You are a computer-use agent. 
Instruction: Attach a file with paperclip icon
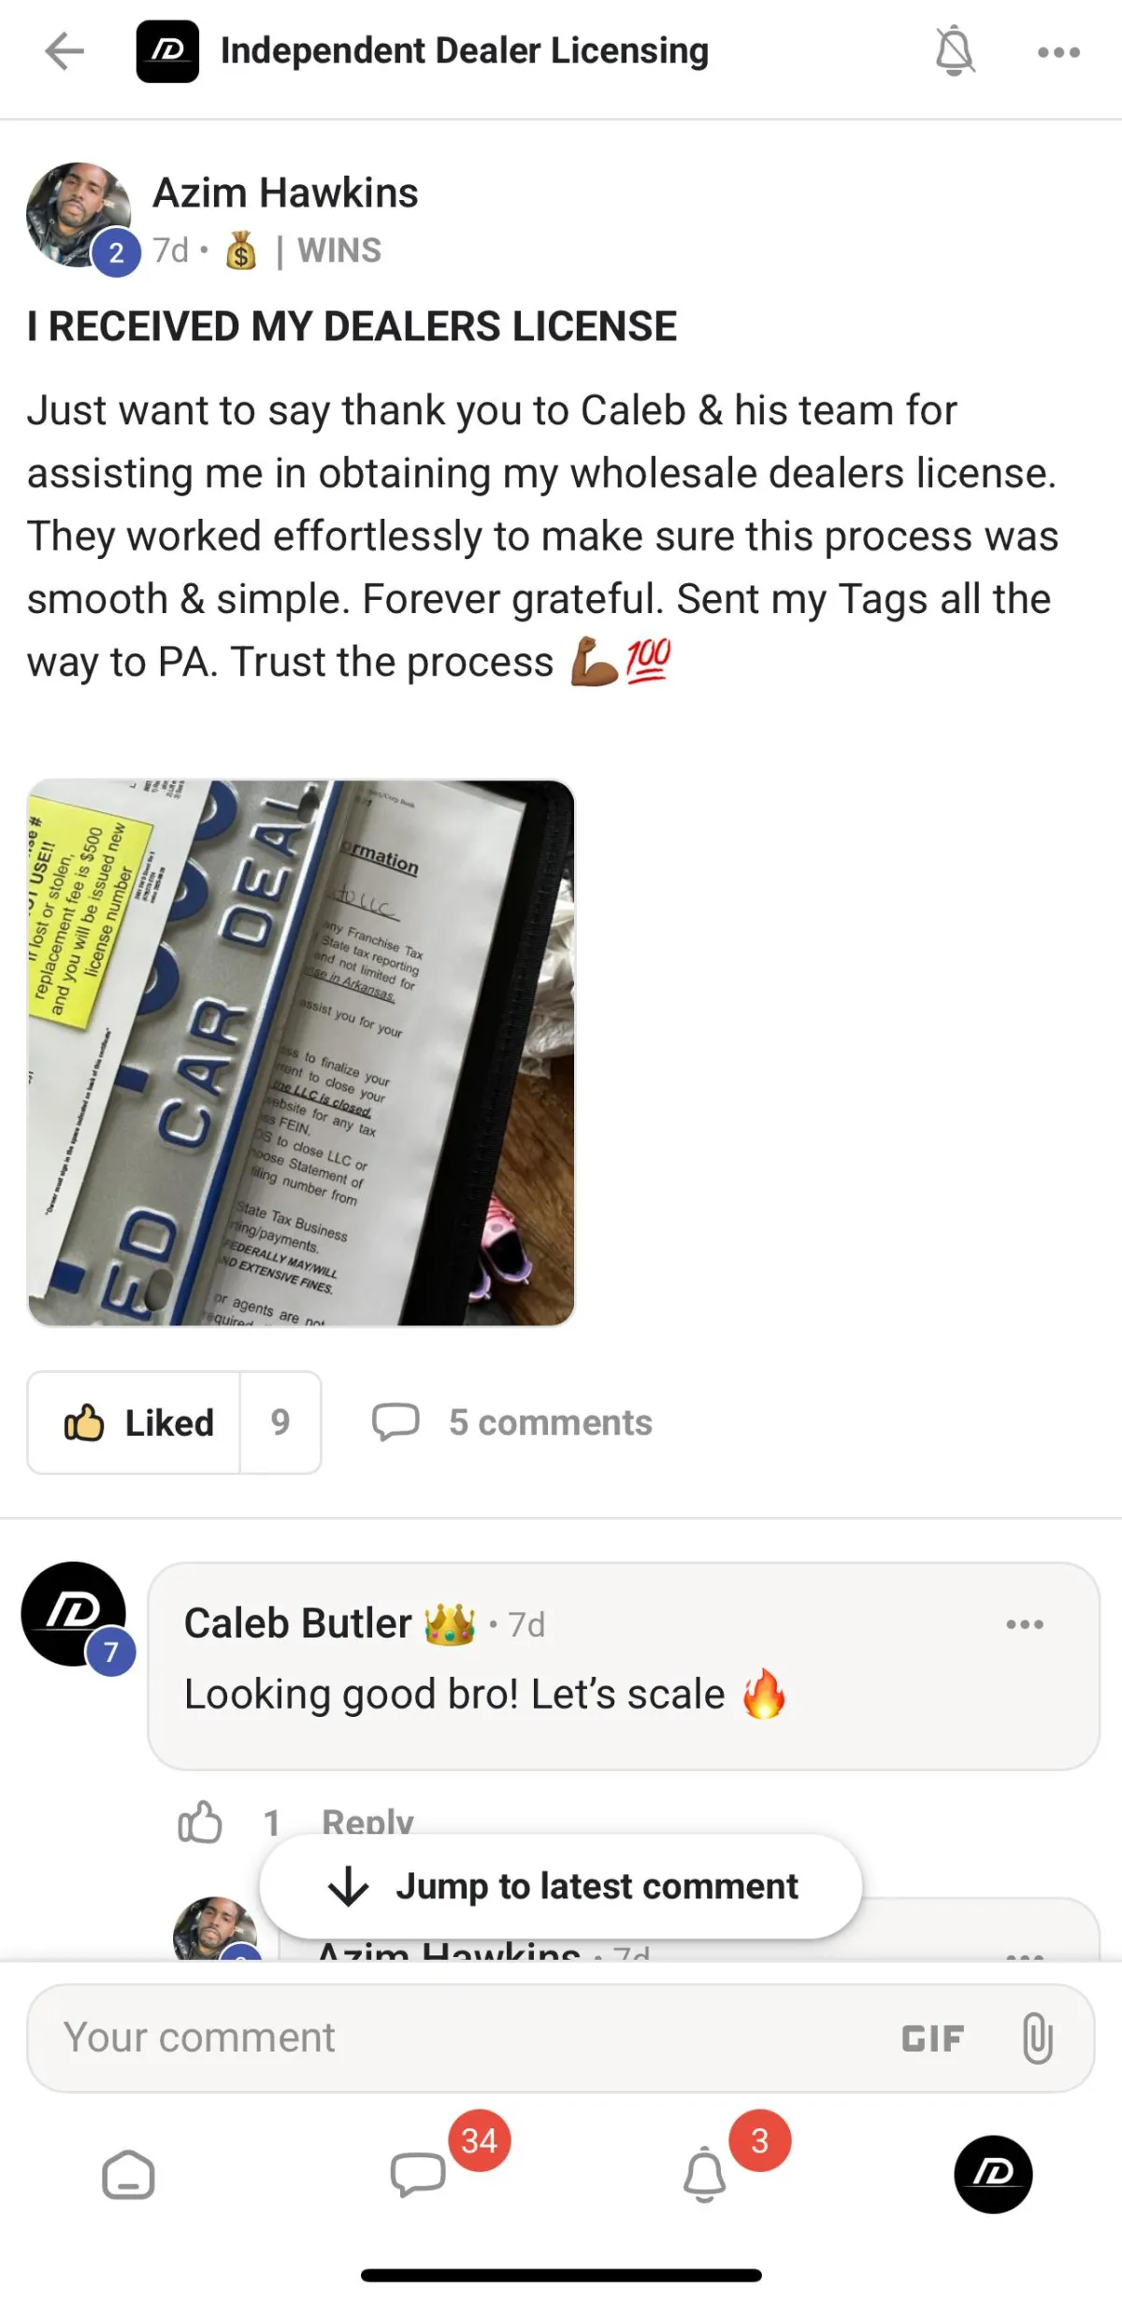(x=1038, y=2038)
